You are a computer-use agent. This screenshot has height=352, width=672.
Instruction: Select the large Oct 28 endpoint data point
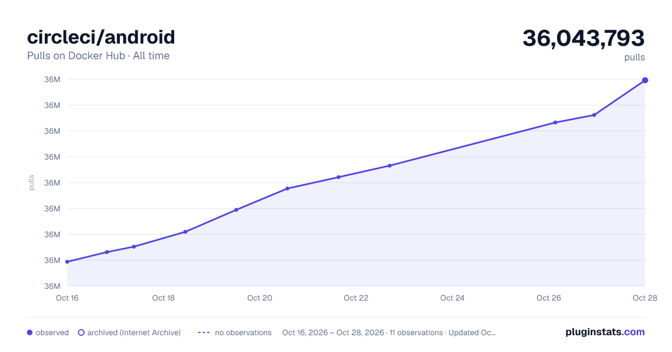[x=645, y=80]
